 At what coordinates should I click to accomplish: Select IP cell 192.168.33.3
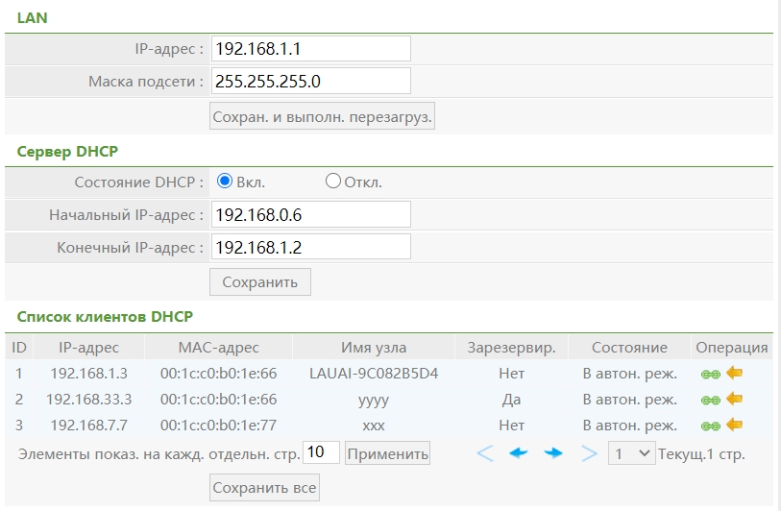88,399
